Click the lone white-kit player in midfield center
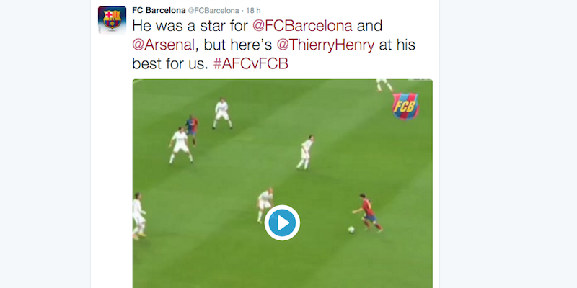The image size is (577, 288). [305, 152]
